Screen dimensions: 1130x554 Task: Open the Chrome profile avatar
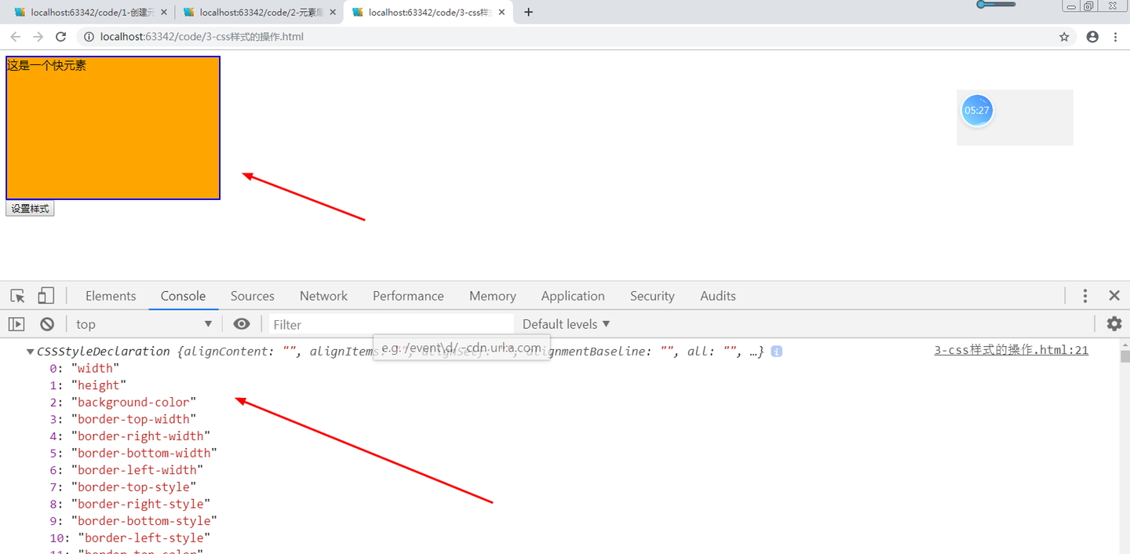pyautogui.click(x=1092, y=36)
